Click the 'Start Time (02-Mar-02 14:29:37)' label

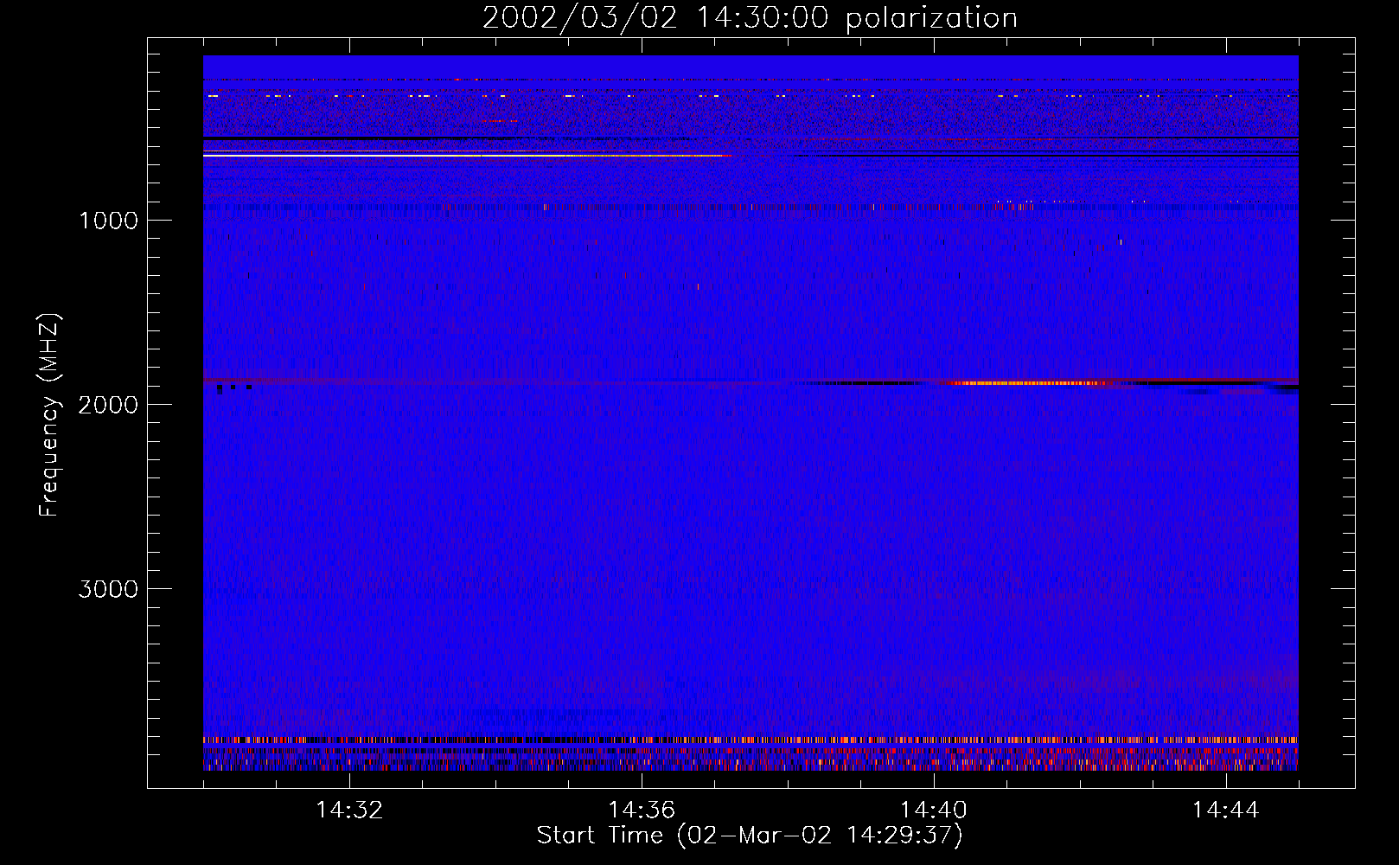[x=750, y=836]
